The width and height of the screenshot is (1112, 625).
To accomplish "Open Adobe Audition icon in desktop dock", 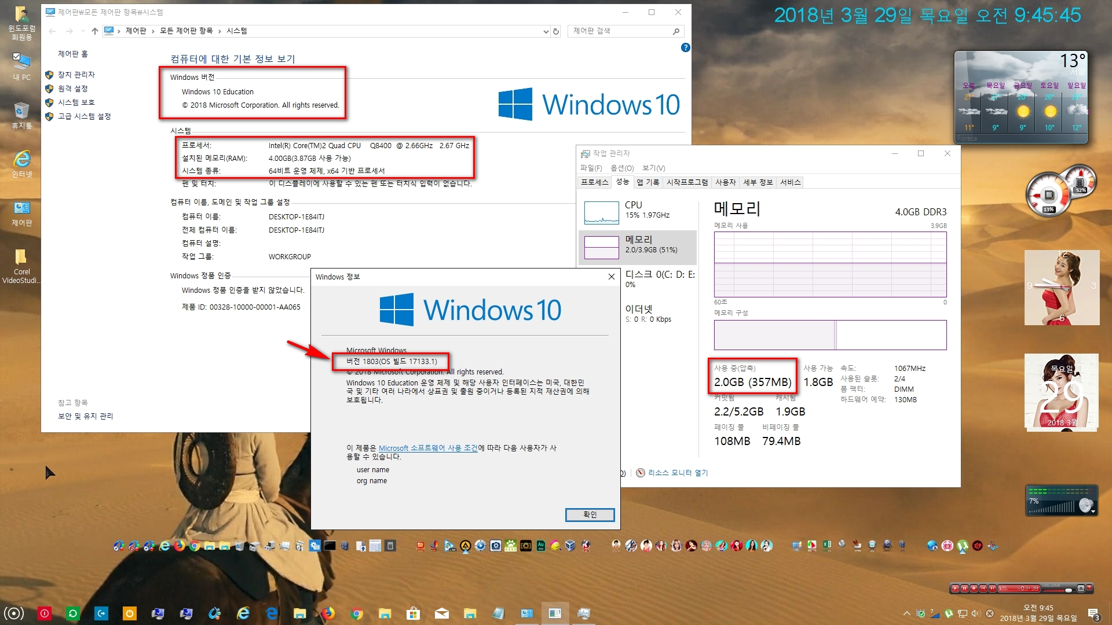I will click(x=541, y=545).
